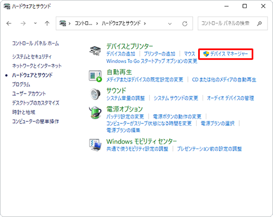Open the 自動再生 heading link
This screenshot has width=273, height=217.
pyautogui.click(x=119, y=72)
